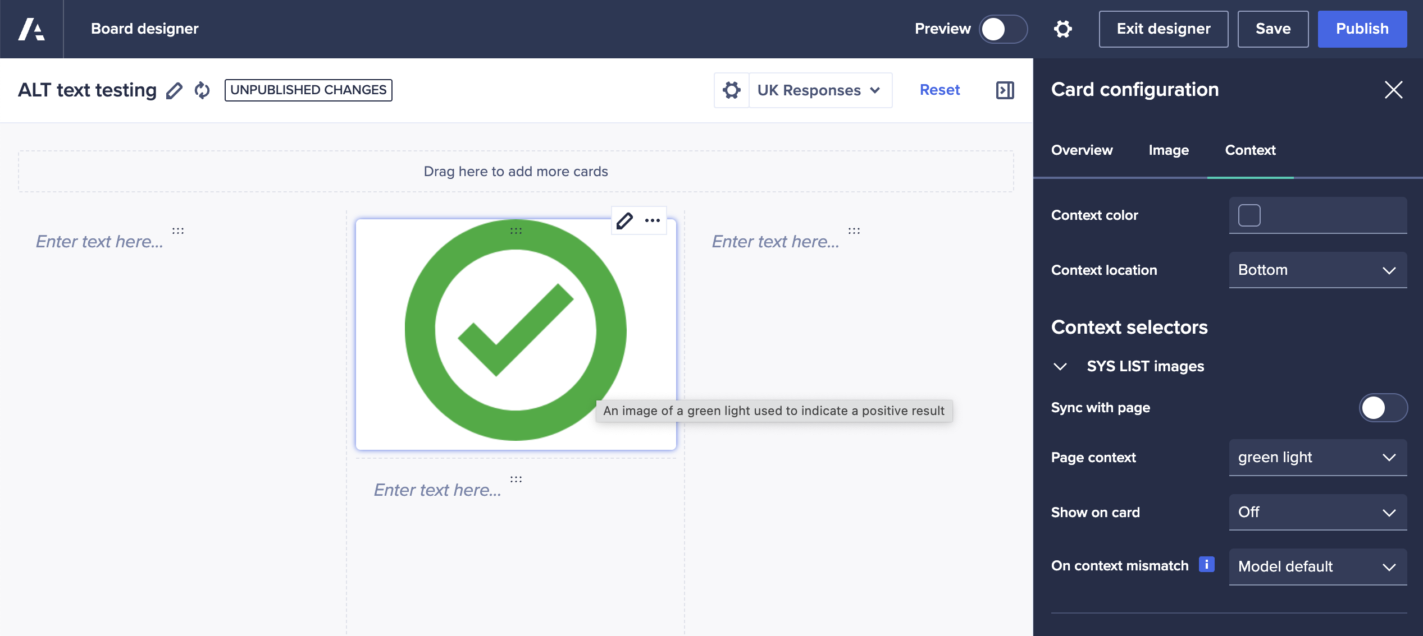The height and width of the screenshot is (636, 1423).
Task: Click the green checkmark image card
Action: pos(516,334)
